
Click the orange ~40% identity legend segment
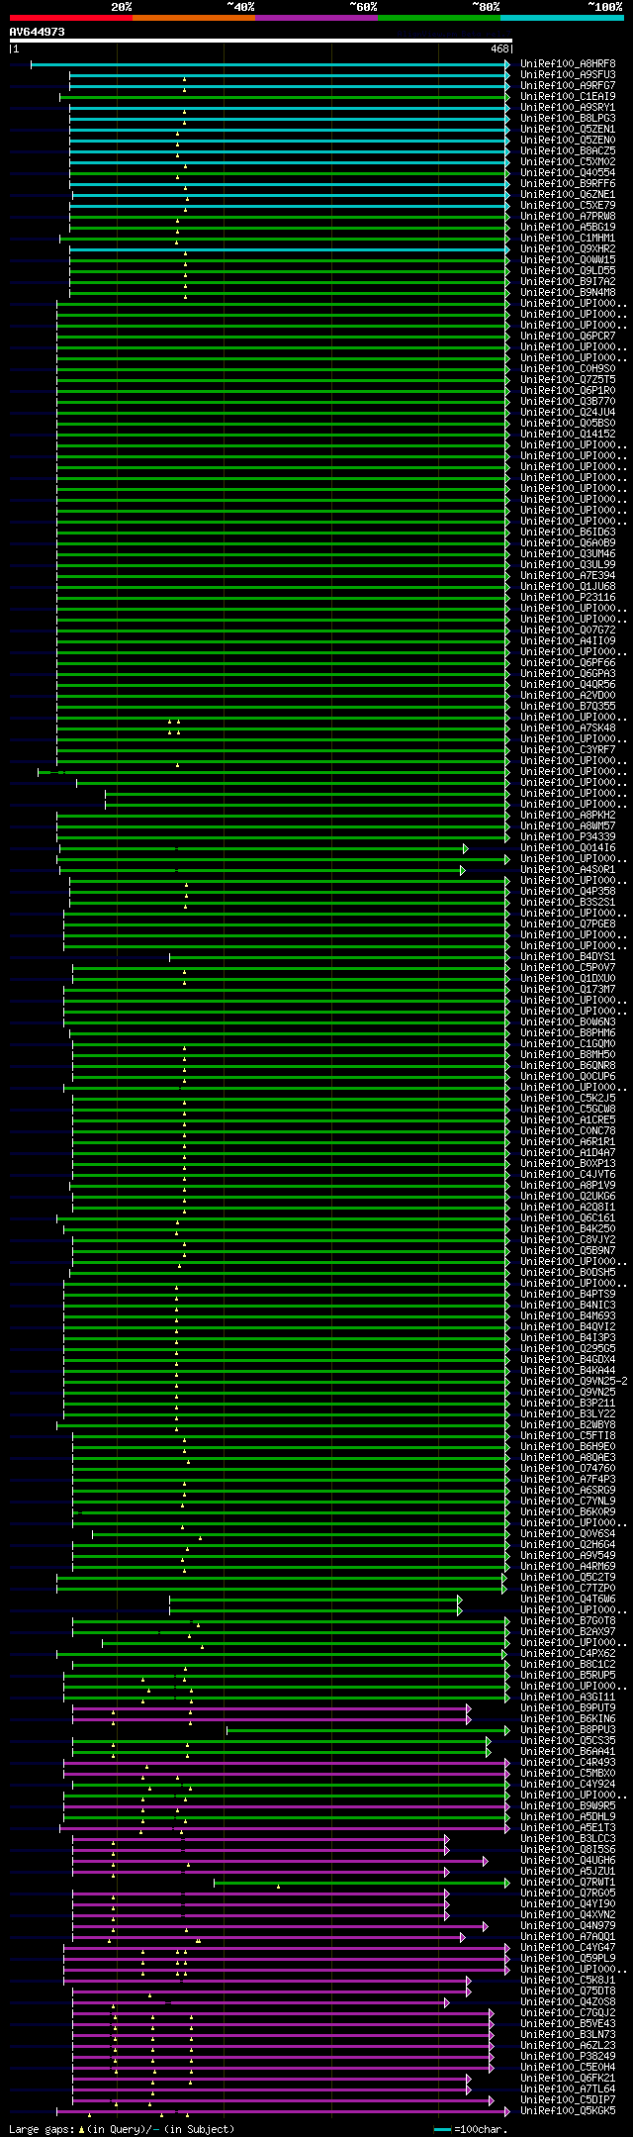[193, 18]
